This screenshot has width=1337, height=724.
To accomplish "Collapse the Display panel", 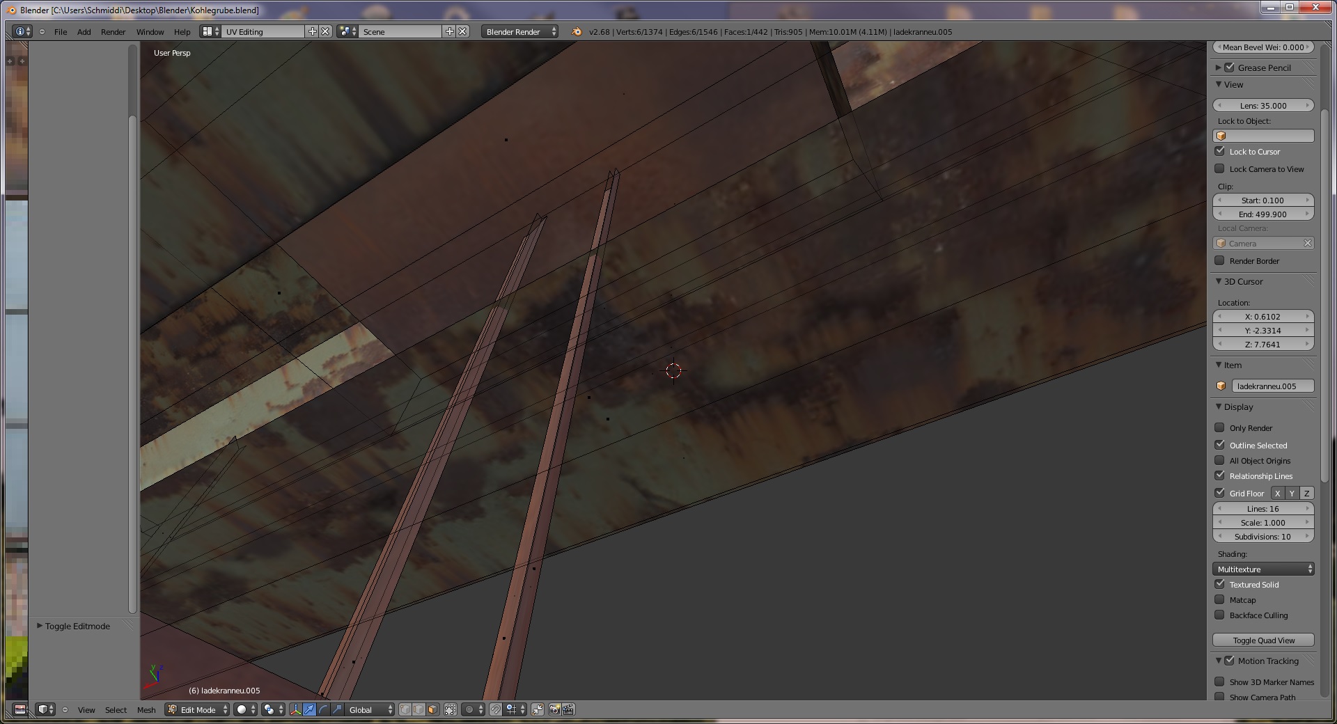I will coord(1219,407).
